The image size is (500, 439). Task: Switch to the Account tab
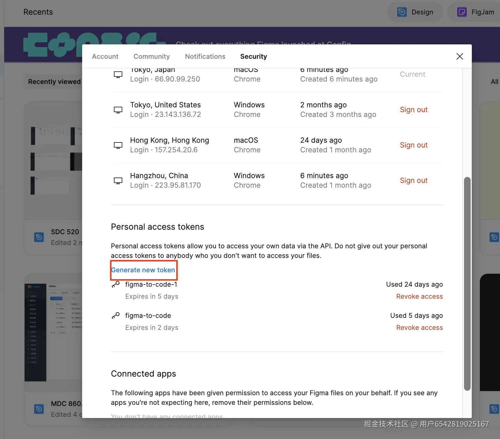tap(105, 56)
